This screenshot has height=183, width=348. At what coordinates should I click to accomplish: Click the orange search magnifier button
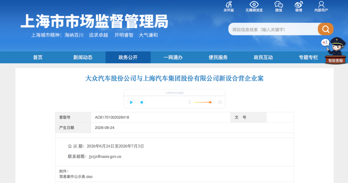click(325, 29)
